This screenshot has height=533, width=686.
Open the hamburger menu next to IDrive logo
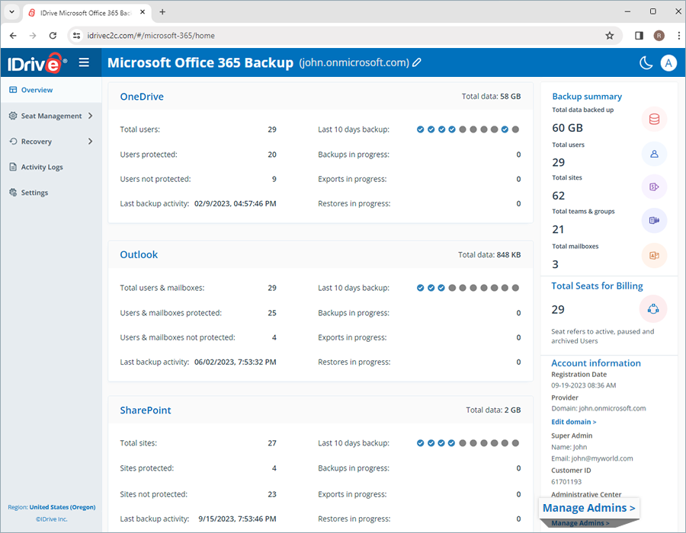pos(84,62)
